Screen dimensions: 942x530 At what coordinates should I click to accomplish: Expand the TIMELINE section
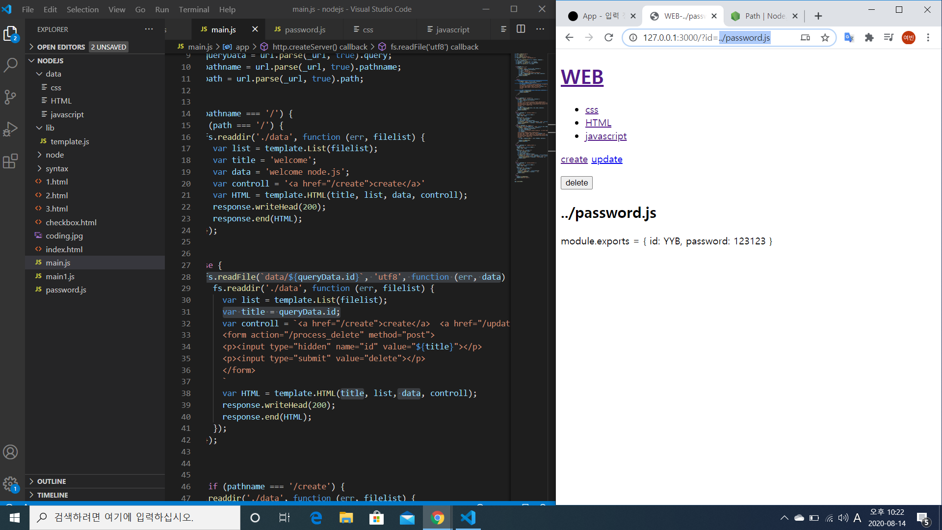coord(52,495)
